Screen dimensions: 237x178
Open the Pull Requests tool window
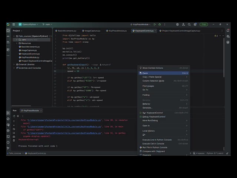coord(8,42)
